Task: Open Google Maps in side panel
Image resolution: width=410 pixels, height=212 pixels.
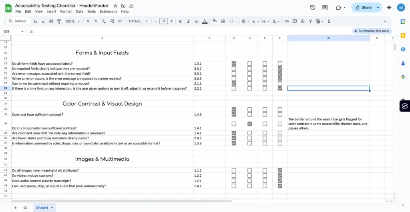Action: tap(403, 77)
